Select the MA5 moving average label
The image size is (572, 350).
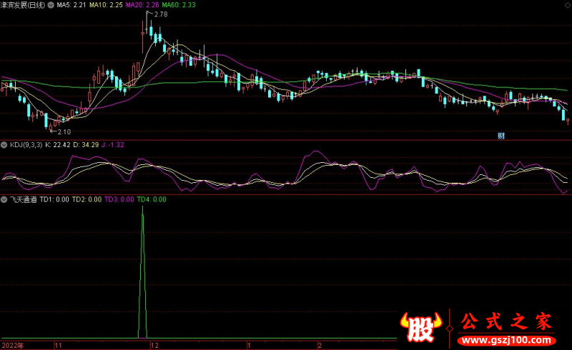coord(71,5)
